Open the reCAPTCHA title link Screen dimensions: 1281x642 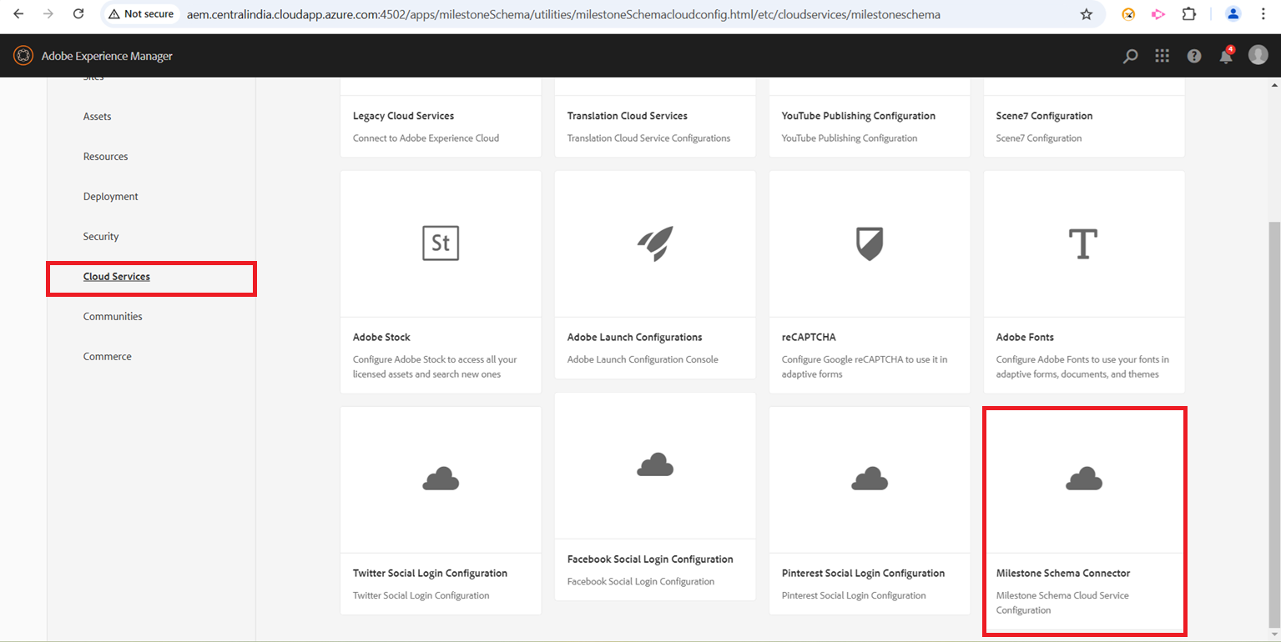(x=809, y=338)
